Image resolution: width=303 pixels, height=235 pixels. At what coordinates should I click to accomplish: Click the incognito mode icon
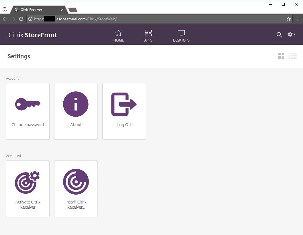(5, 9)
